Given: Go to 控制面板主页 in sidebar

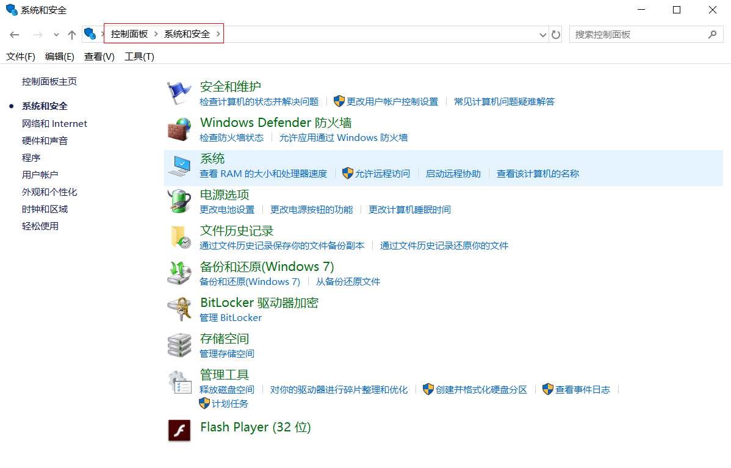Looking at the screenshot, I should (49, 82).
